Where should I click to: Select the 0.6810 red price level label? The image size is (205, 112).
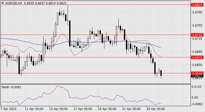pos(197,5)
